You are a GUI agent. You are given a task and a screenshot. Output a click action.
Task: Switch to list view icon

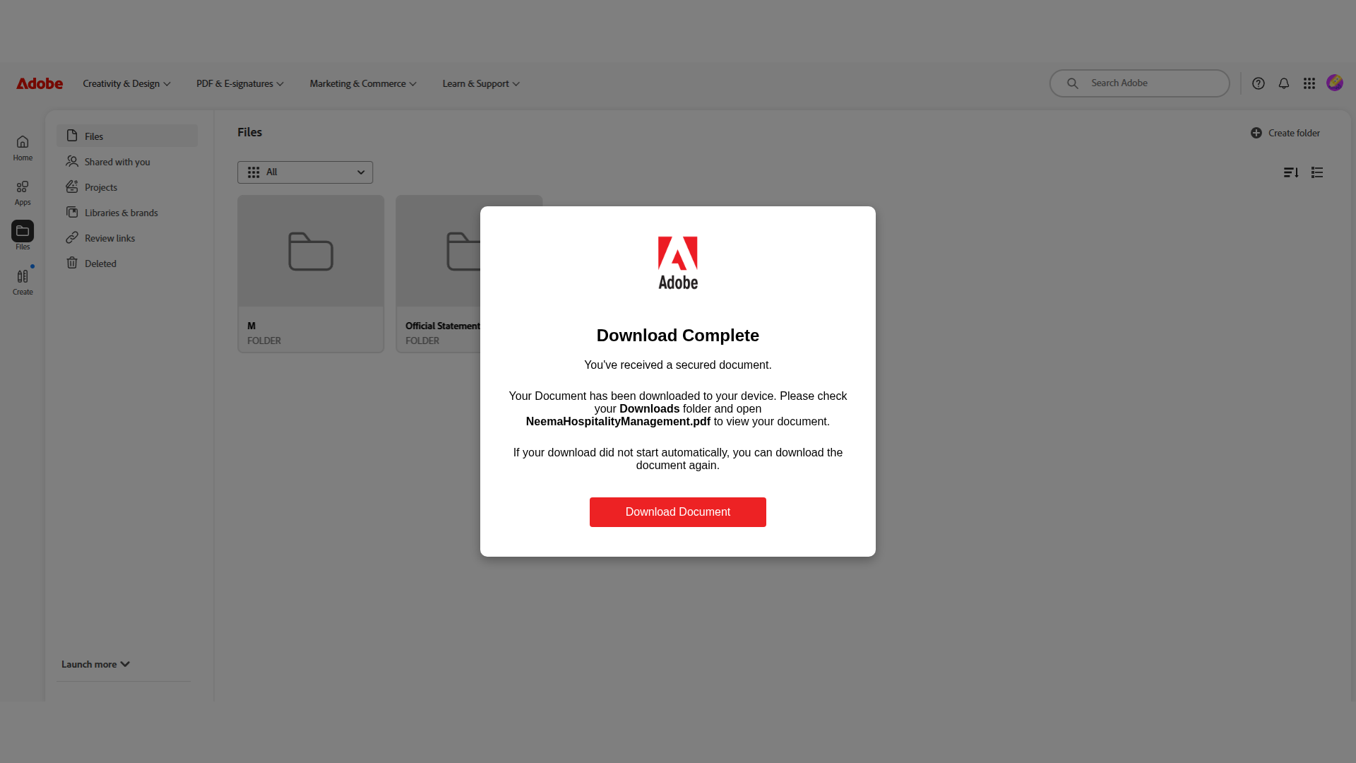[x=1317, y=172]
